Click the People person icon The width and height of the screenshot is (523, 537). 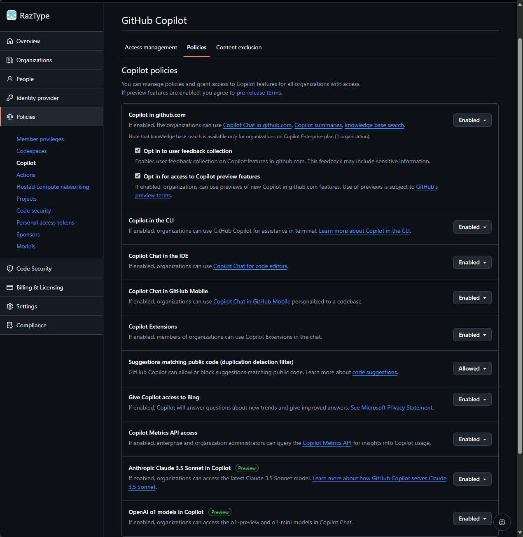coord(10,79)
